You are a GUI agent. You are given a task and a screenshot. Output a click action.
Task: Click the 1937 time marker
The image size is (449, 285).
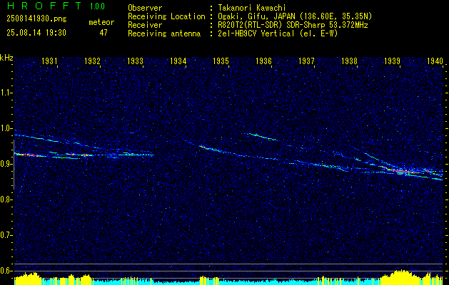(306, 61)
